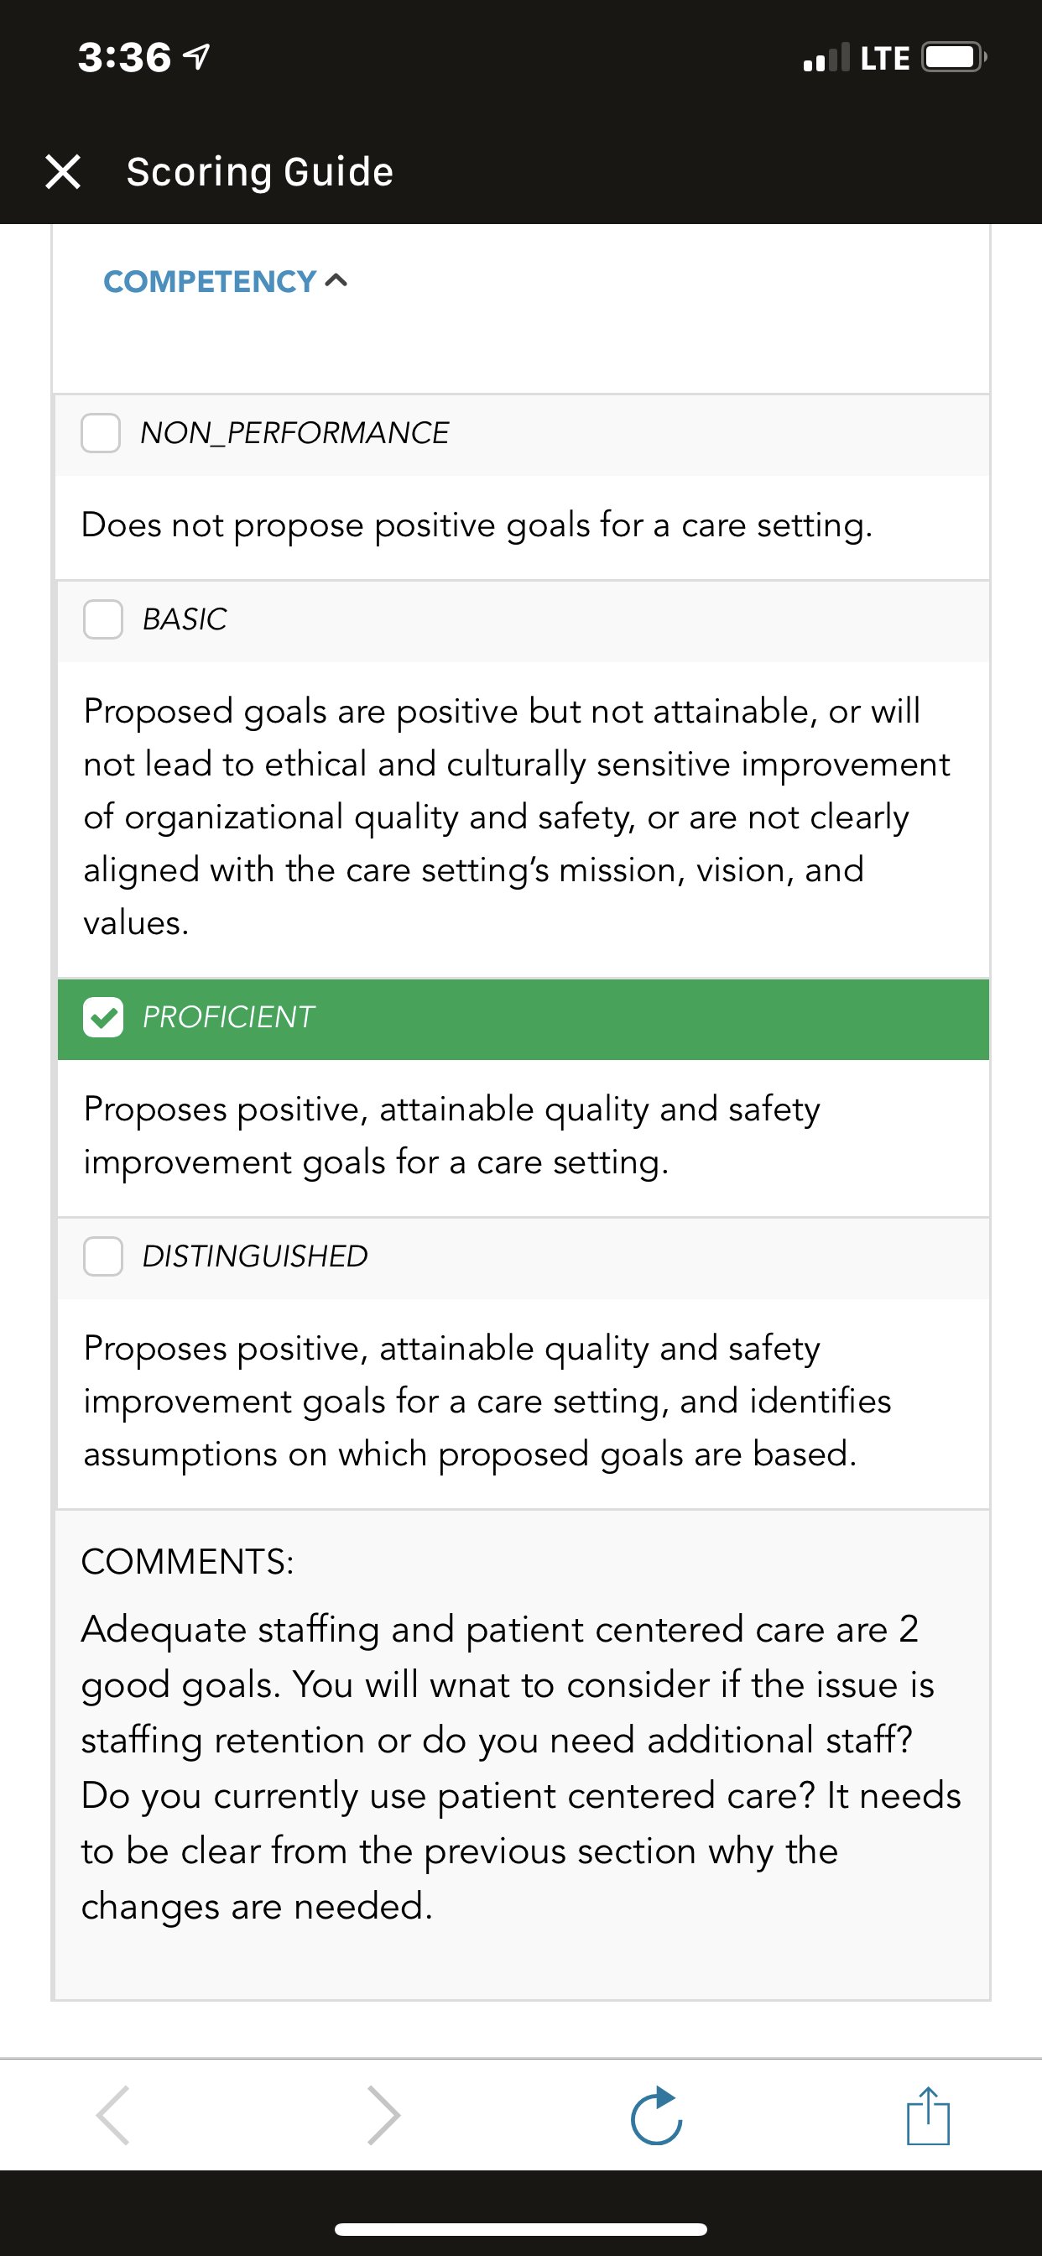Screen dimensions: 1042x2256
Task: Close the Scoring Guide with the X icon
Action: coord(63,172)
